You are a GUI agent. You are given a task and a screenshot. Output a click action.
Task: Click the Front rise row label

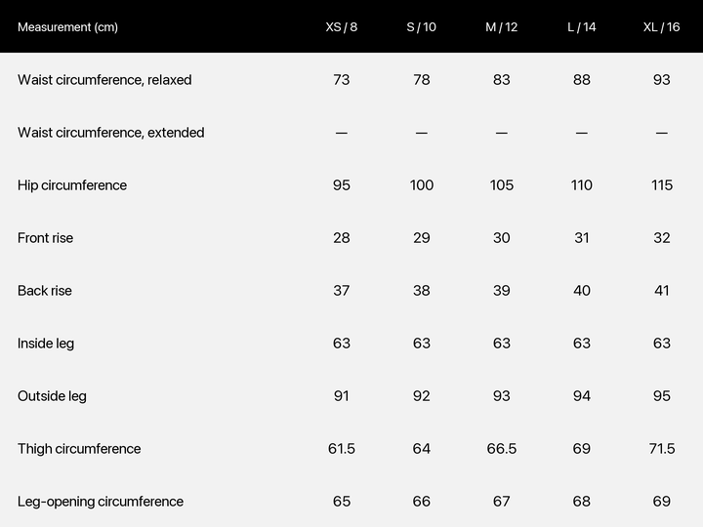[x=45, y=238]
